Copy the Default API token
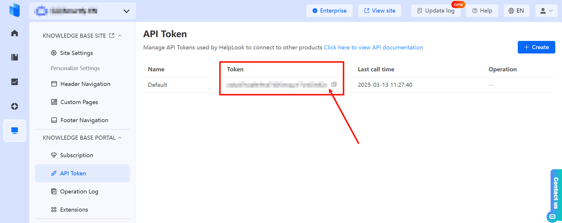The height and width of the screenshot is (223, 562). pos(334,84)
